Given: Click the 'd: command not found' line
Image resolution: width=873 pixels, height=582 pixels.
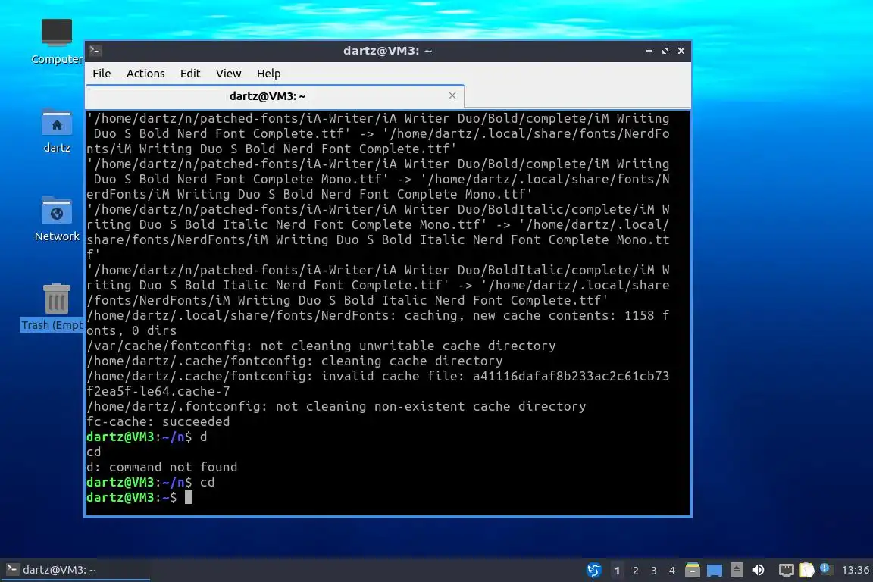Looking at the screenshot, I should (x=162, y=467).
